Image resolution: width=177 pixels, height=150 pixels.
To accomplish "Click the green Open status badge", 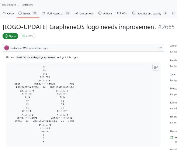I will point(10,36).
